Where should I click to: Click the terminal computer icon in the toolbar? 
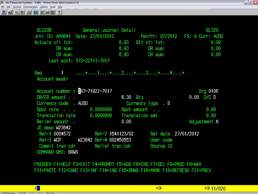click(x=4, y=12)
